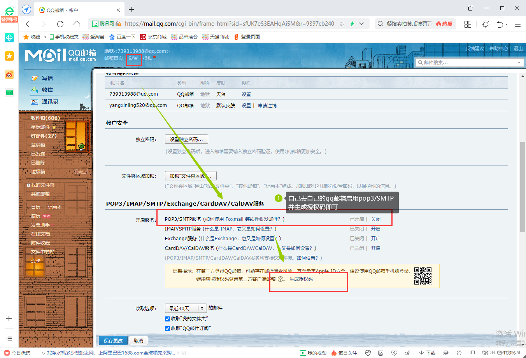Viewport: 526px width, 358px height.
Task: Switch to the QQ邮箱 - 帐户 browser tab
Action: click(x=80, y=10)
